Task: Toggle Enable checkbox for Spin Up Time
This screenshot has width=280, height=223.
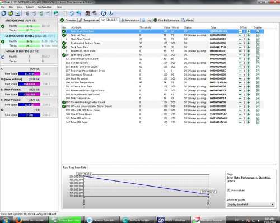Action: 258,35
